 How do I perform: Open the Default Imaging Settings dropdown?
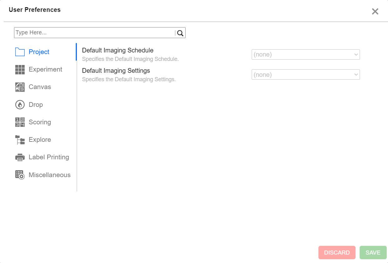pos(305,75)
